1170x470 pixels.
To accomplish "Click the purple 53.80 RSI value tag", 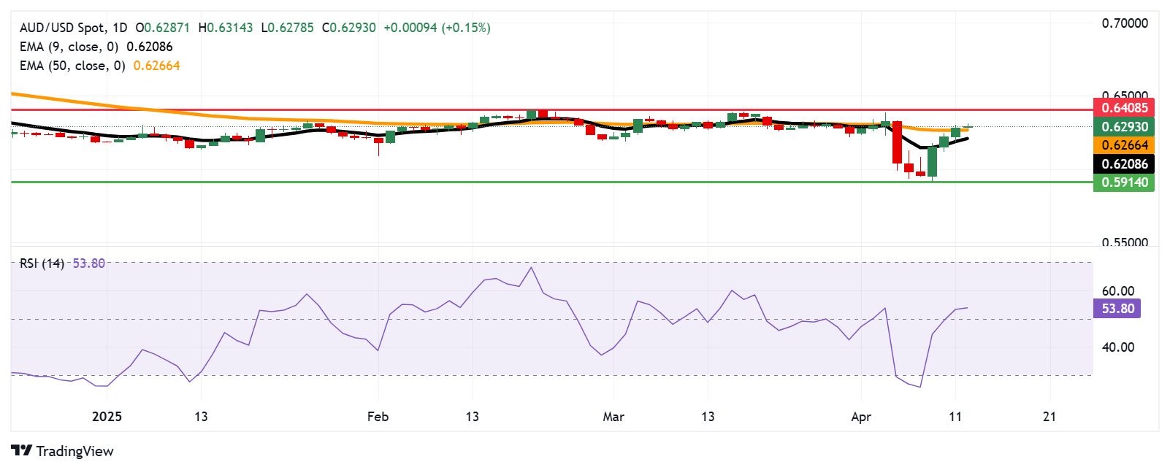I will click(x=1117, y=309).
